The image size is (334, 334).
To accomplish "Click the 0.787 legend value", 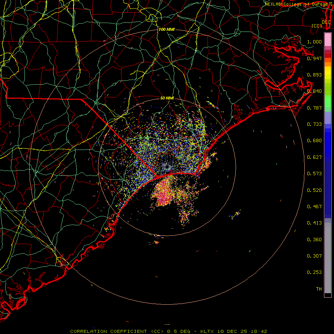I will tap(314, 108).
